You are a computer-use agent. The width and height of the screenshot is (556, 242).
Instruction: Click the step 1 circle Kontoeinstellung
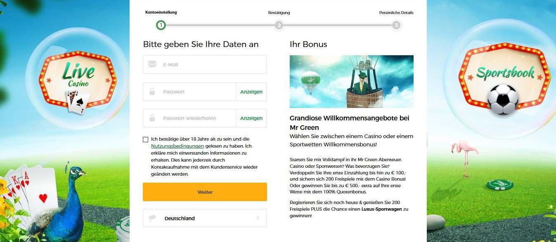point(161,25)
